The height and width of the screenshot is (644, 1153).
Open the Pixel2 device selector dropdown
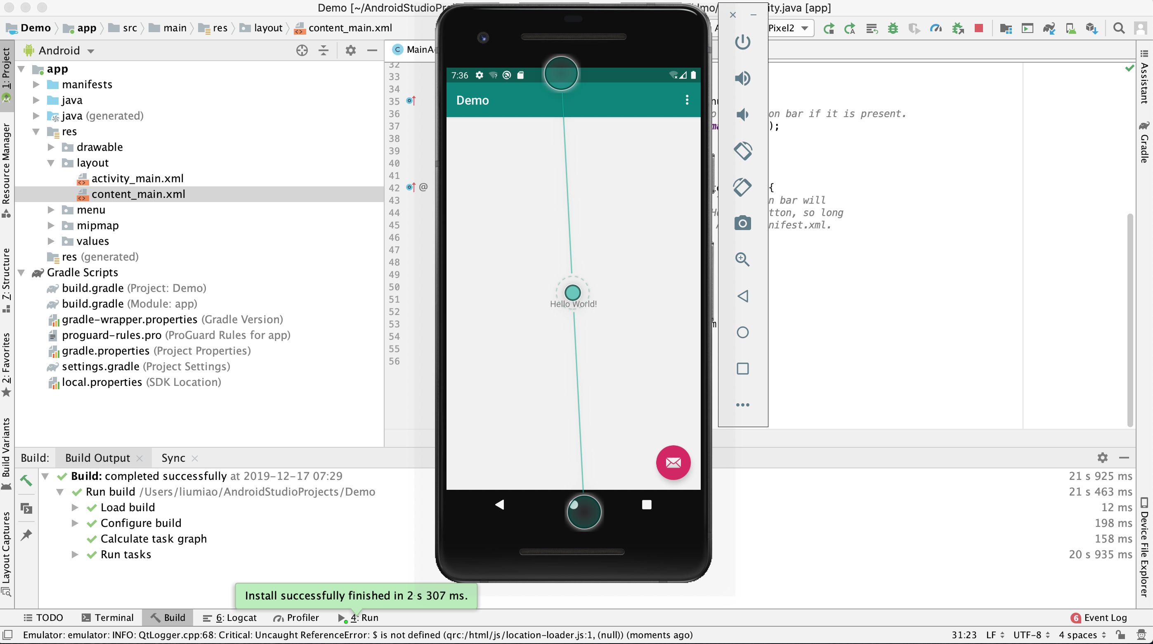pos(790,28)
